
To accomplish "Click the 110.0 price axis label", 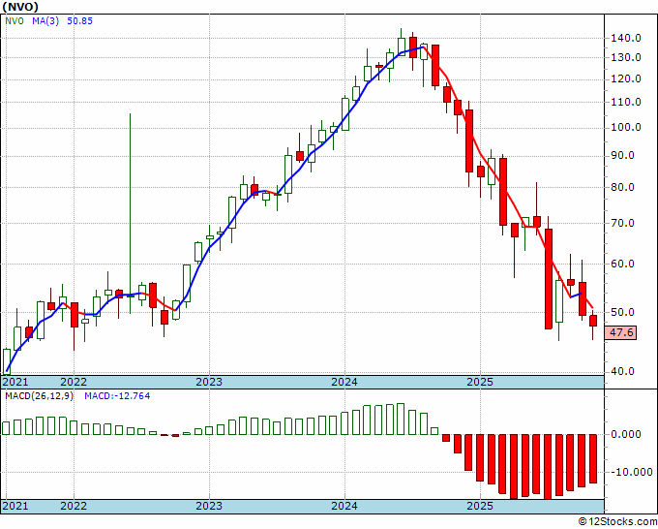I will 626,102.
